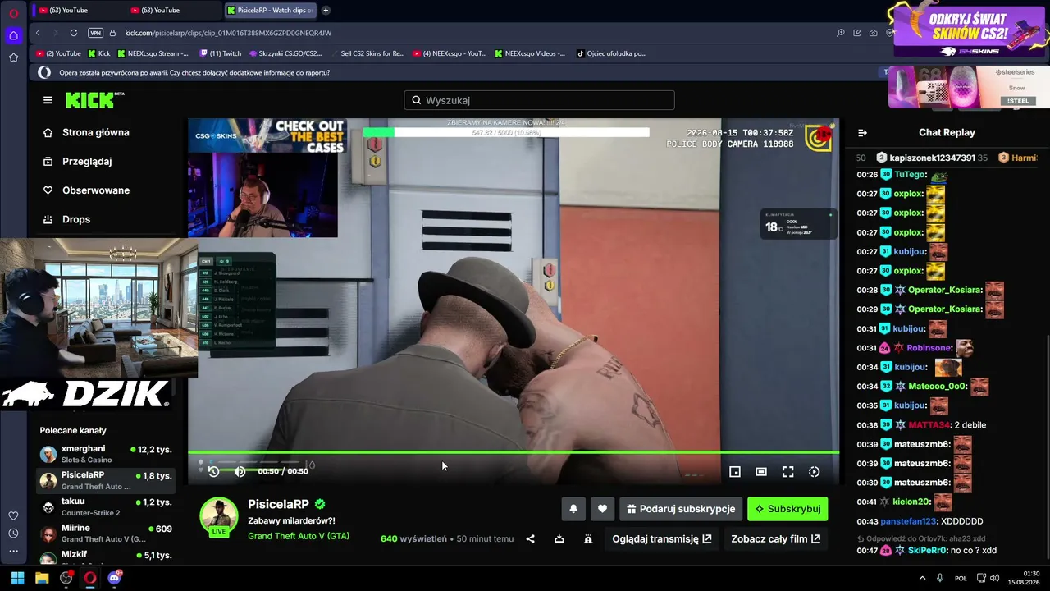Go back in browser history

tap(38, 33)
